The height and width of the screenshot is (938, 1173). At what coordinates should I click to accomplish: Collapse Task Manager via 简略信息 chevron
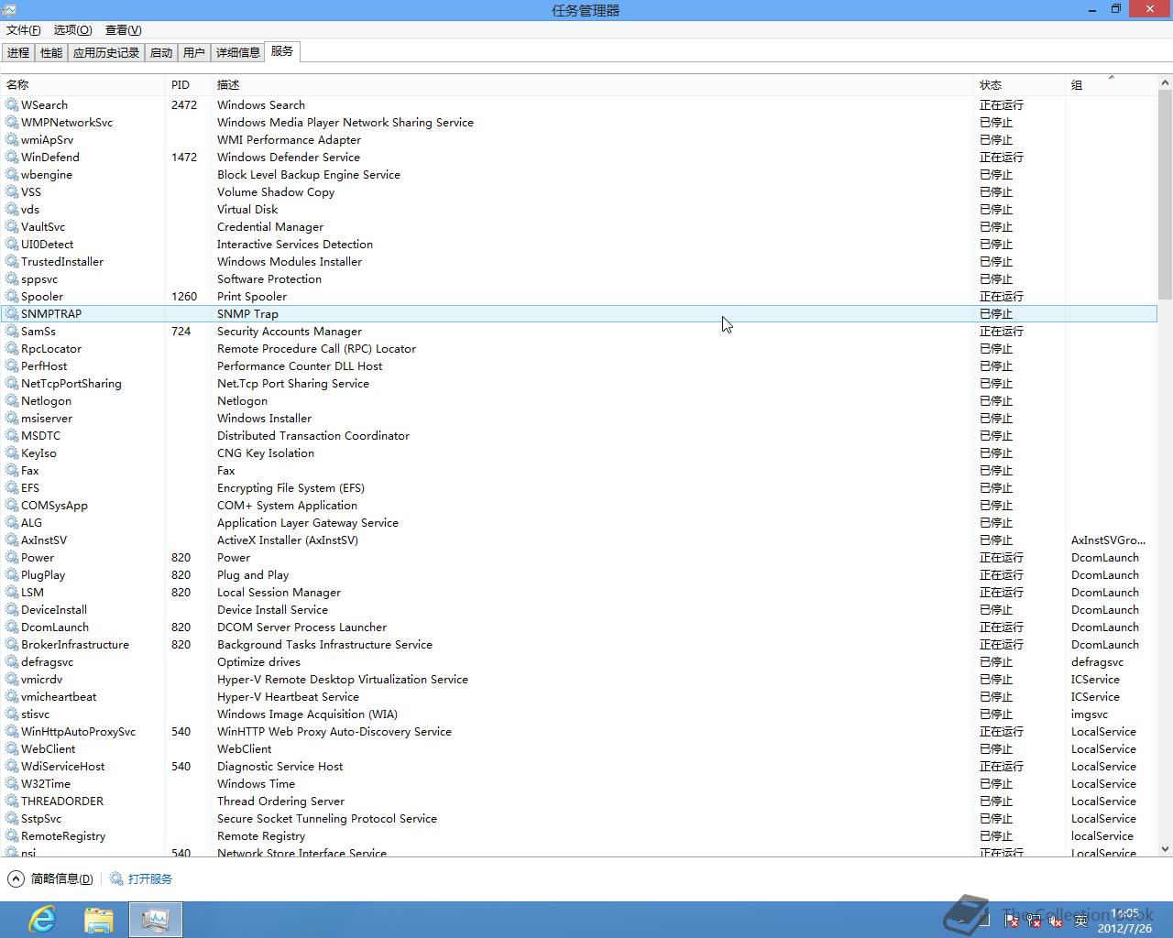16,878
